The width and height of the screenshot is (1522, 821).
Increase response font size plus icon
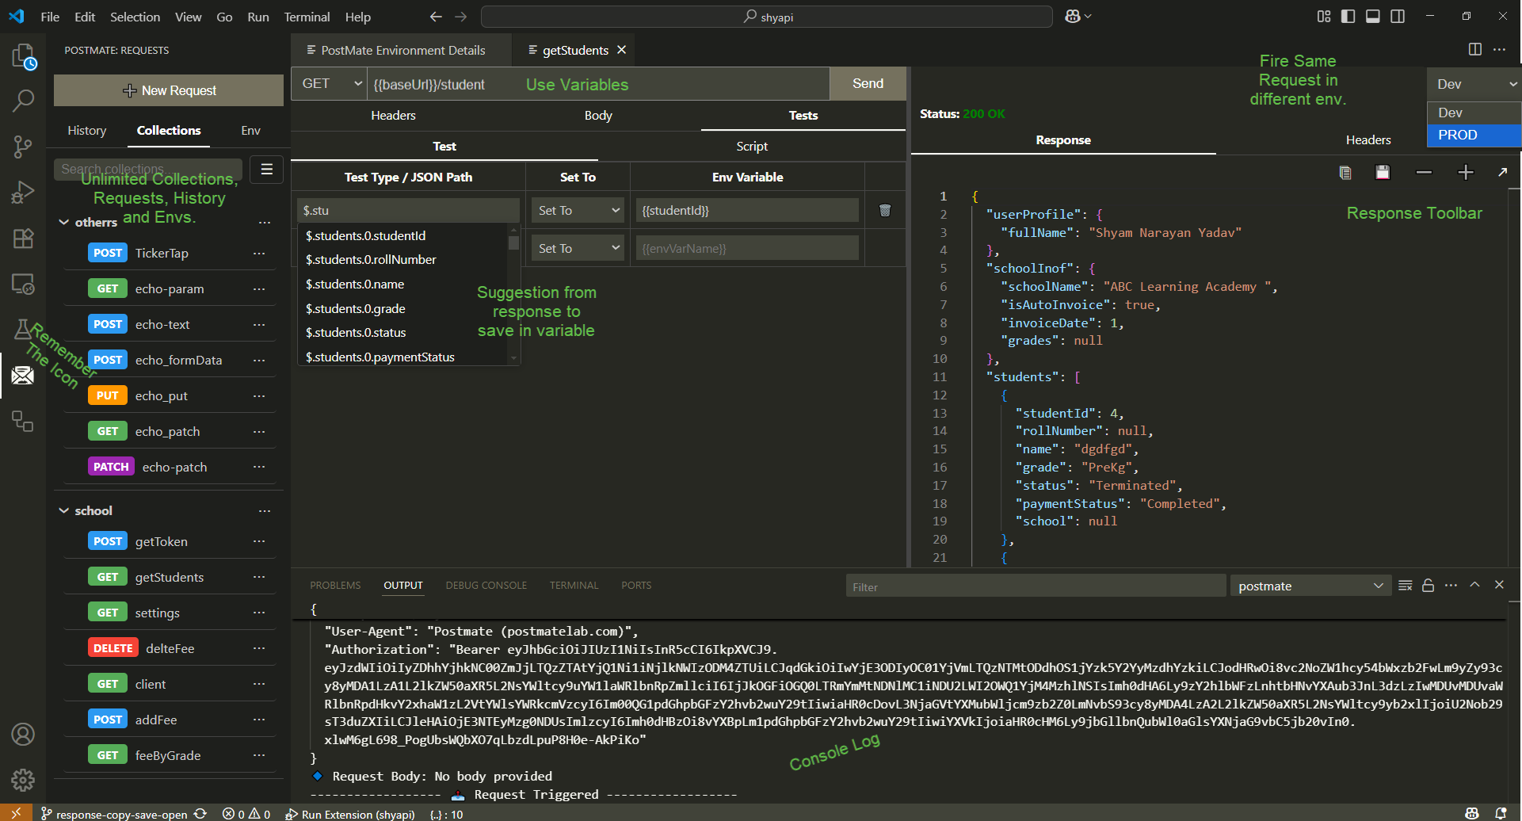click(x=1466, y=172)
